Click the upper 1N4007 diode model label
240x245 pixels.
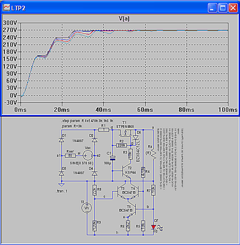pos(78,141)
